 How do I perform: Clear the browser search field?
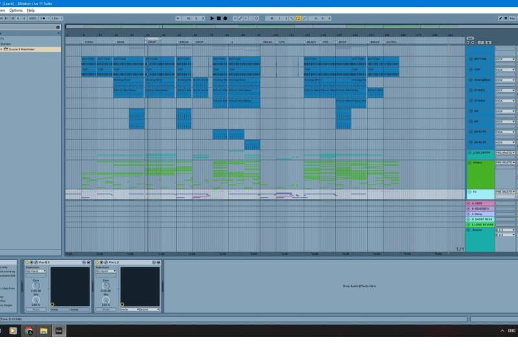58,27
